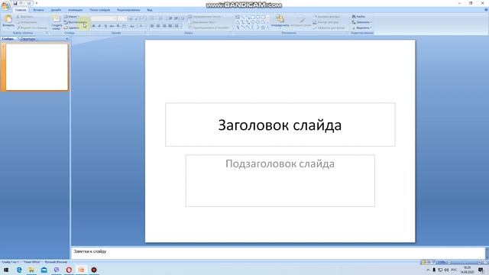Open the round Office button menu
Image resolution: width=489 pixels, height=275 pixels.
(5, 5)
